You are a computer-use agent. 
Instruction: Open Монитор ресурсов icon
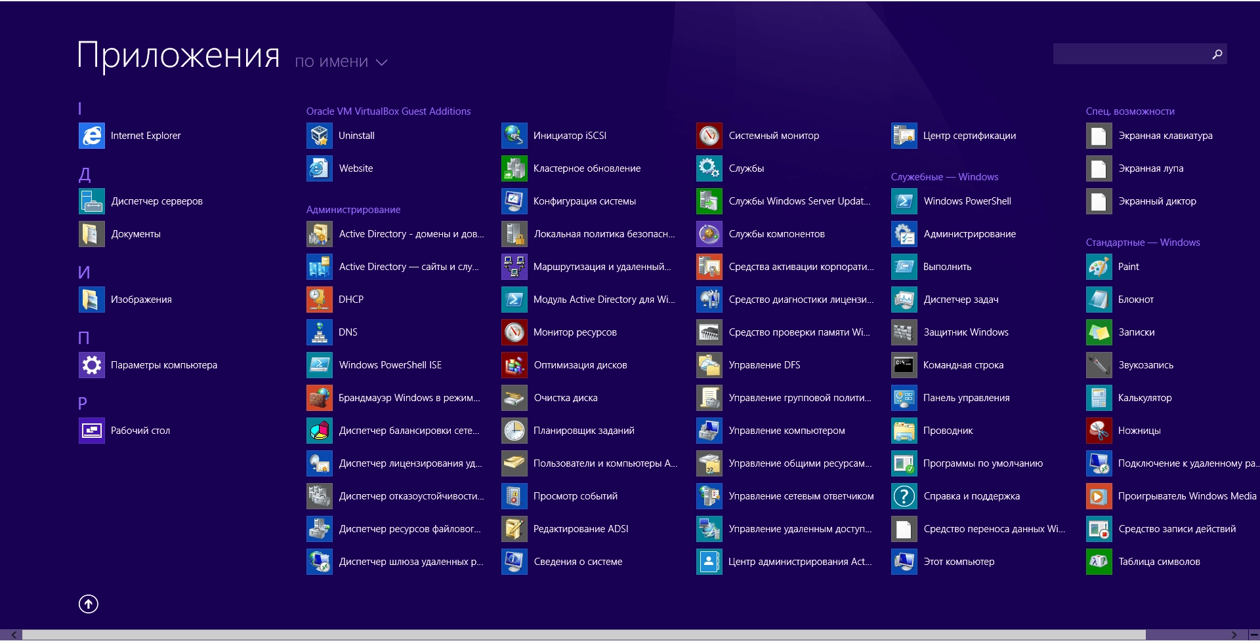click(x=514, y=332)
